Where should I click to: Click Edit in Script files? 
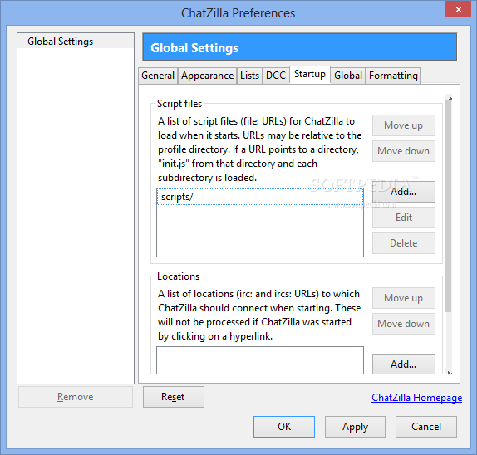click(403, 218)
